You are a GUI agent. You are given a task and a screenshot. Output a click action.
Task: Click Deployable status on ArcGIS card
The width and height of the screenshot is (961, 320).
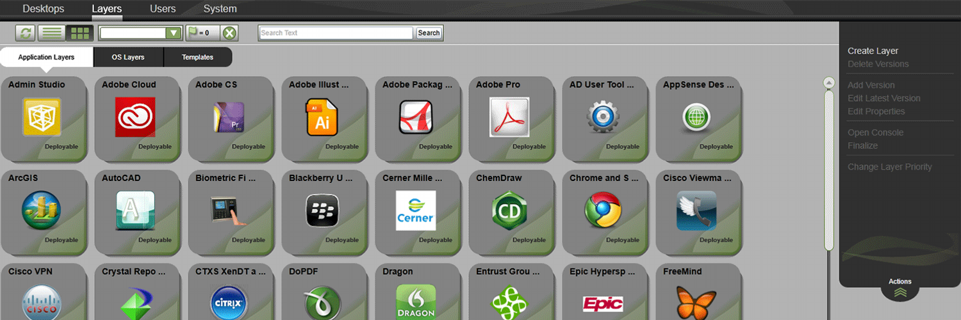62,240
